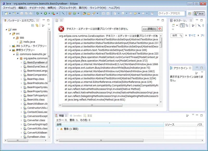This screenshot has width=208, height=151.
Task: Switch to the Javadoc tab
Action: [x=76, y=116]
